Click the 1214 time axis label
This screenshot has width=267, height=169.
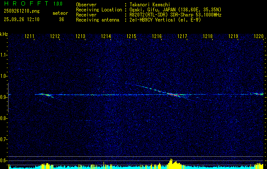pyautogui.click(x=106, y=36)
